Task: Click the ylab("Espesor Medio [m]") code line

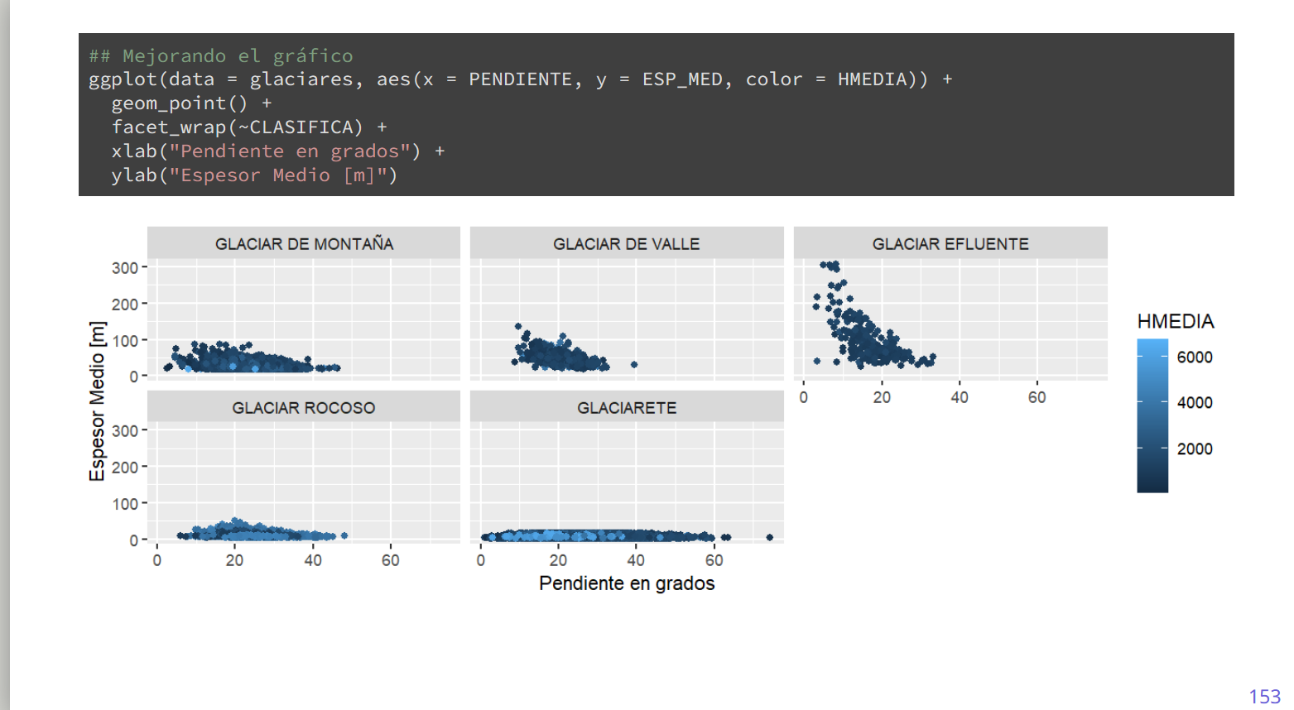Action: (x=254, y=175)
